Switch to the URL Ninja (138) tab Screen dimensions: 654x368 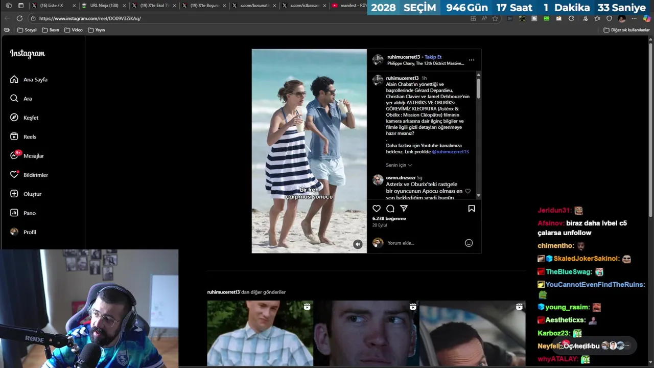104,6
